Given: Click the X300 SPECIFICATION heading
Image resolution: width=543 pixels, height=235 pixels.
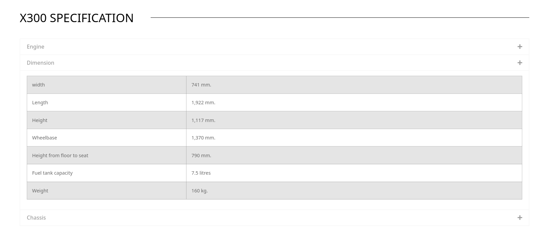Looking at the screenshot, I should 77,18.
